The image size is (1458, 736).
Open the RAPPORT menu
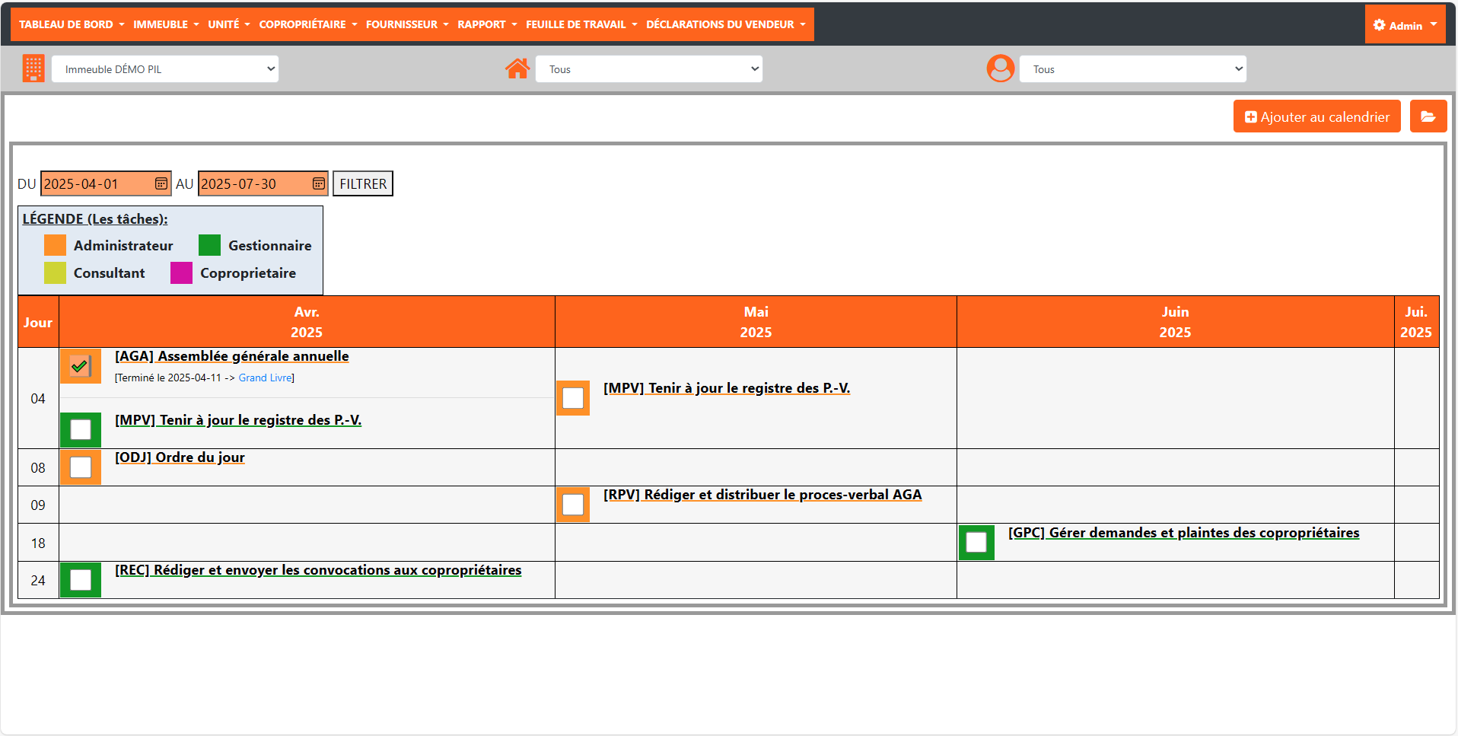coord(487,24)
